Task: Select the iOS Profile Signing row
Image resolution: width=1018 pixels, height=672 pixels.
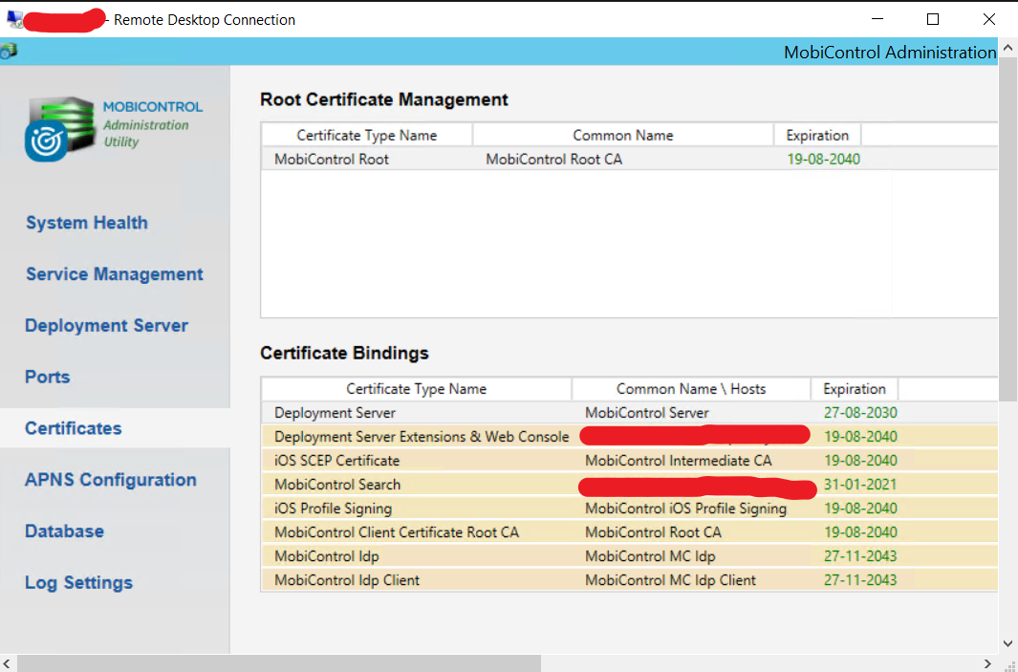Action: click(x=333, y=509)
